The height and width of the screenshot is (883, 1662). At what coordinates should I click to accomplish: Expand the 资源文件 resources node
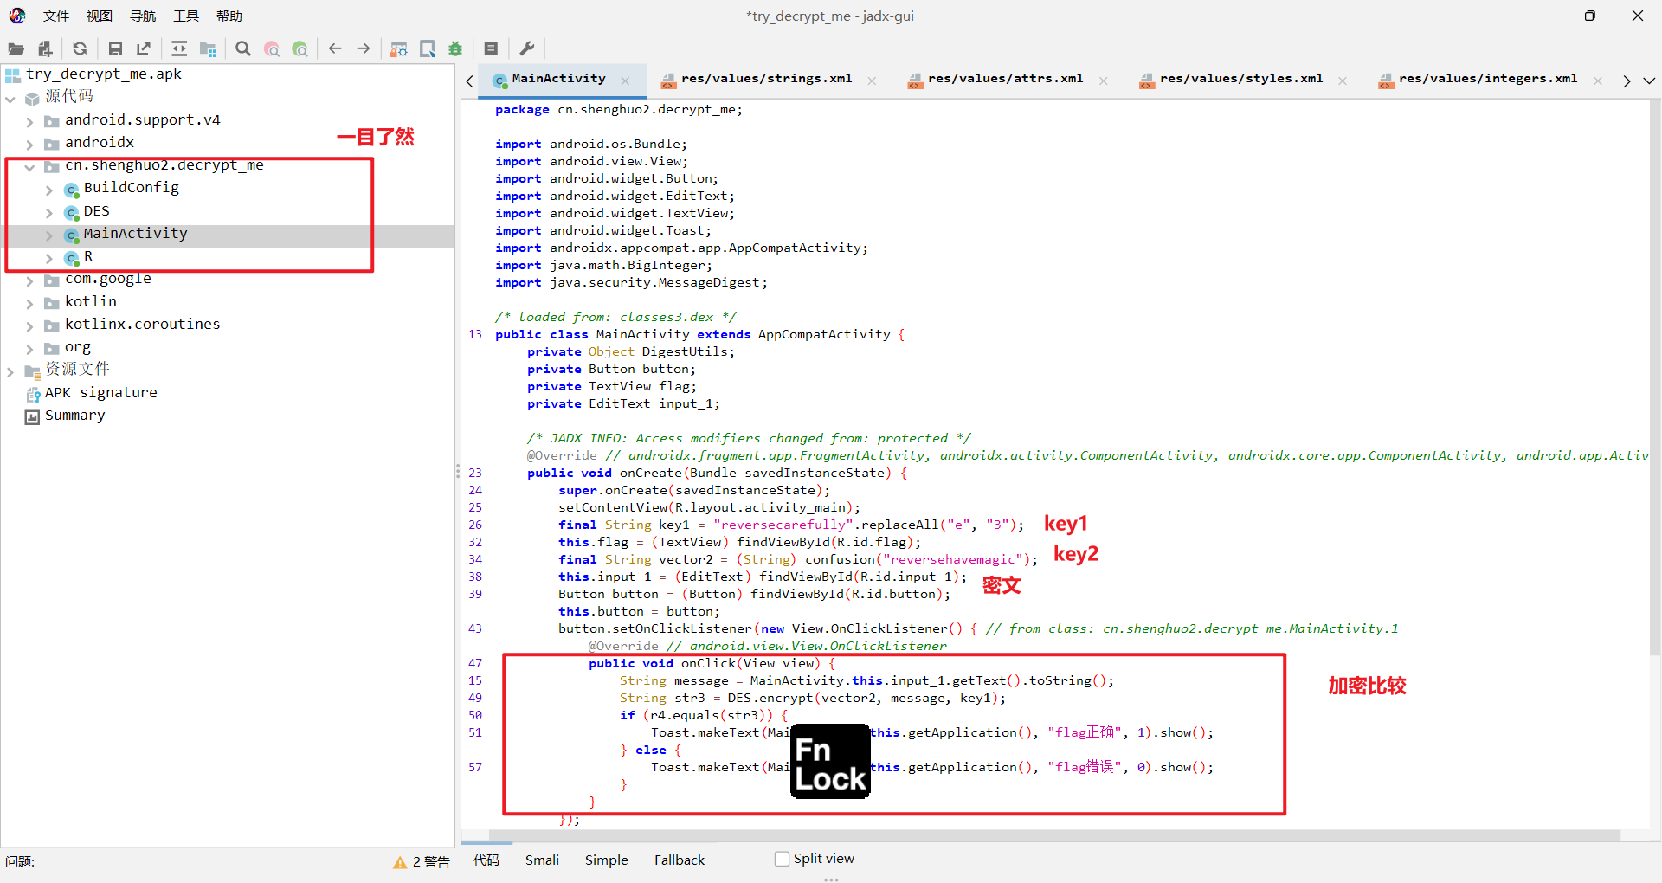point(10,371)
